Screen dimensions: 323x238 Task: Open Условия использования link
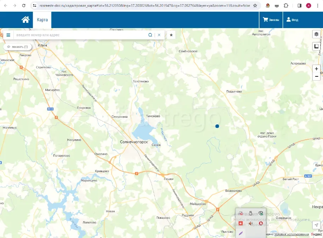(291, 234)
